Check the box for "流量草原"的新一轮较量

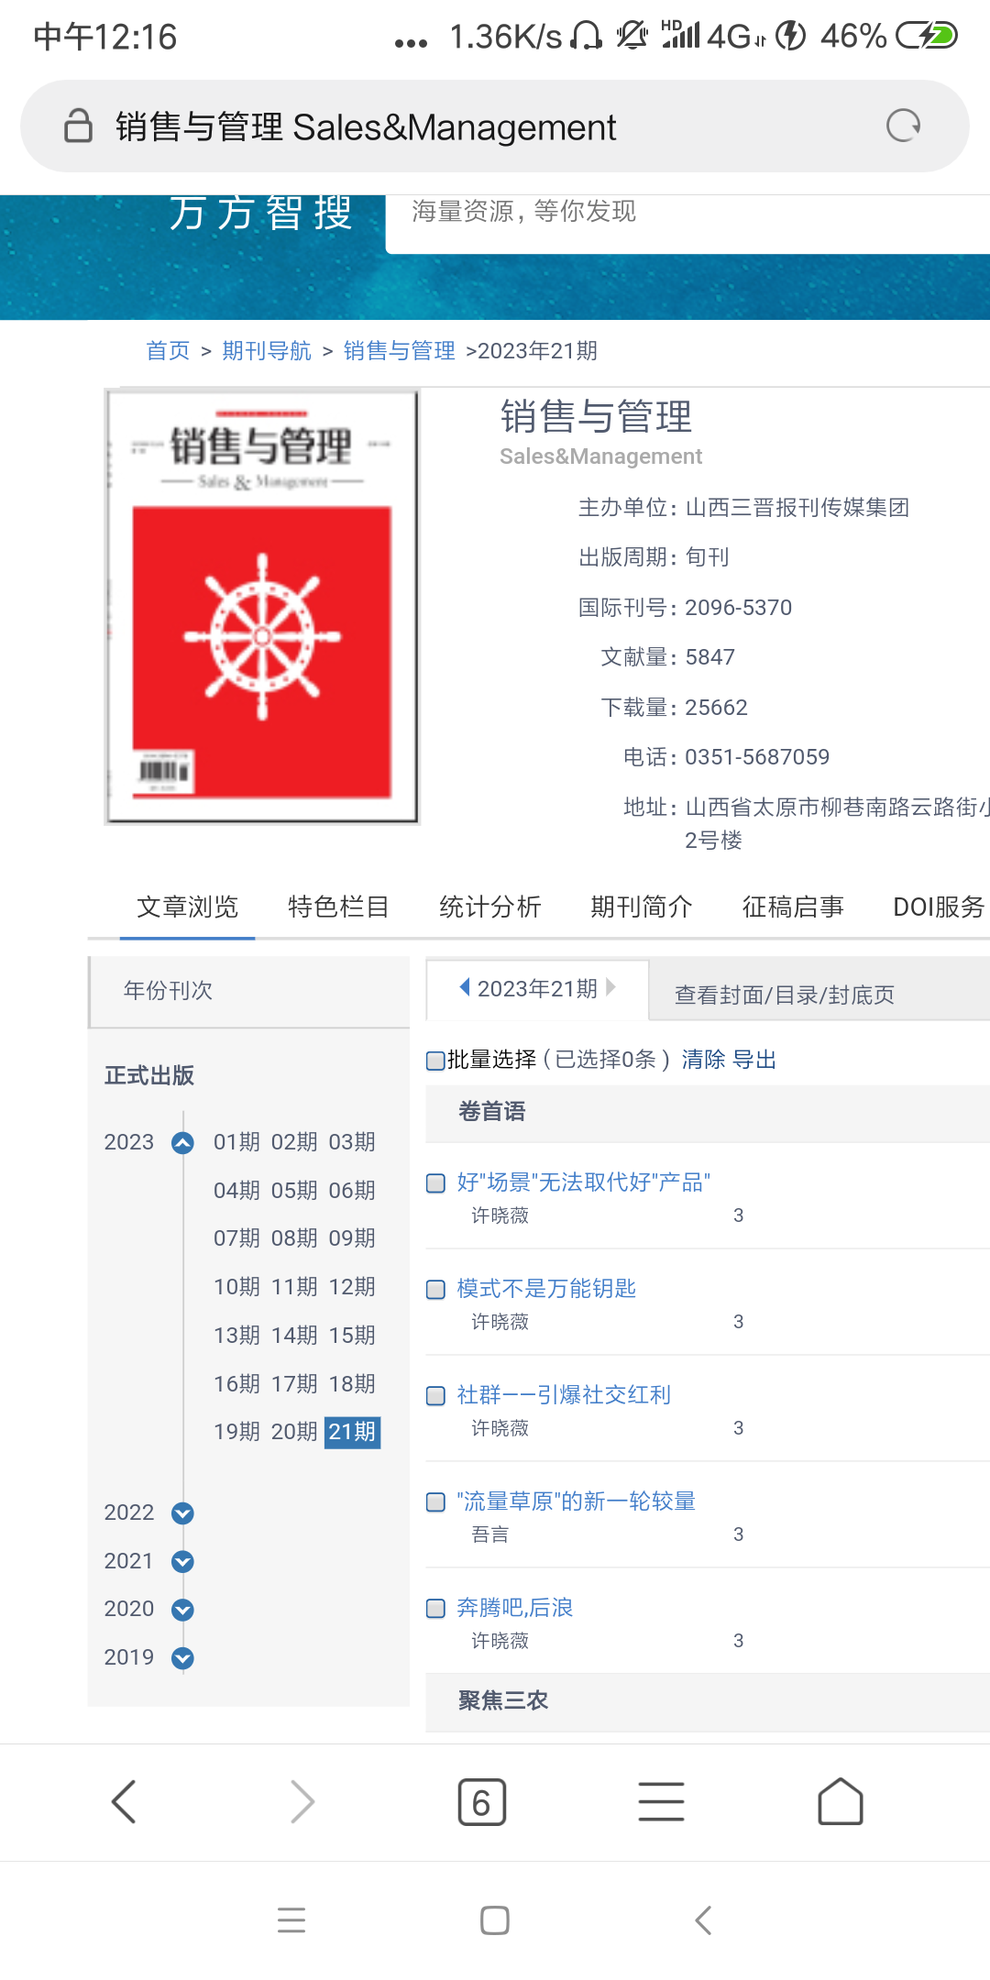click(436, 1502)
